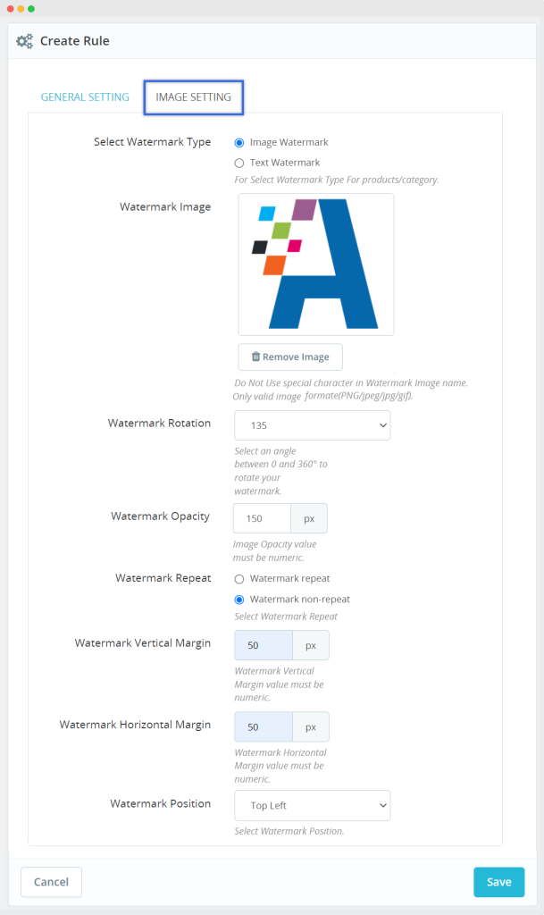Click the Create Rule gears icon
The image size is (544, 915).
click(25, 41)
